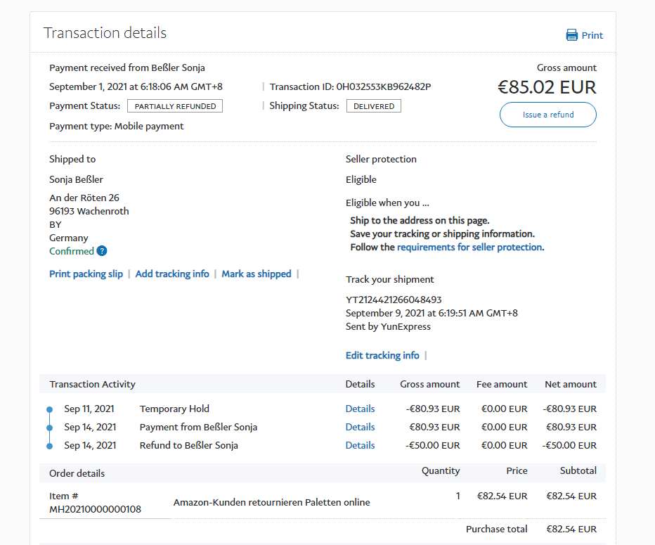Click the Sep 14 refund timeline dot
The height and width of the screenshot is (545, 655).
click(49, 446)
